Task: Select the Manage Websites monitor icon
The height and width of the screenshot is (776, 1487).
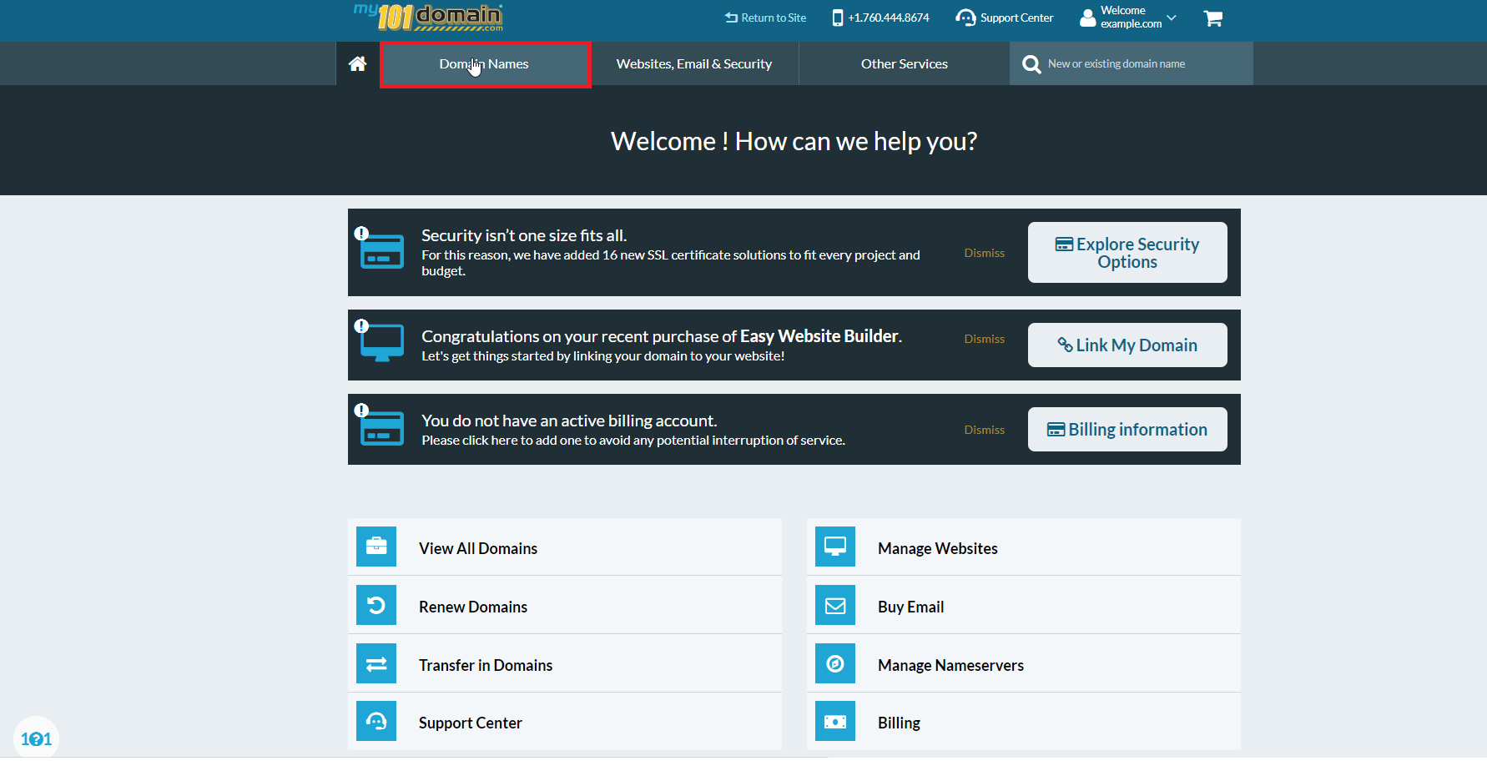Action: click(x=834, y=547)
